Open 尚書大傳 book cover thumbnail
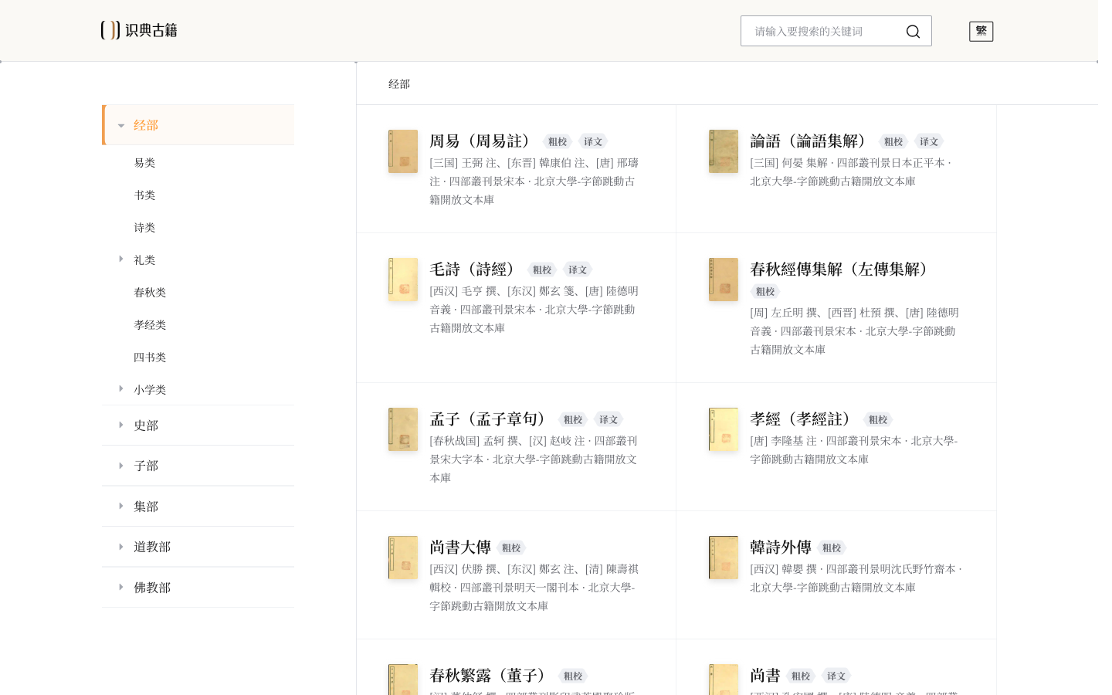 [403, 558]
